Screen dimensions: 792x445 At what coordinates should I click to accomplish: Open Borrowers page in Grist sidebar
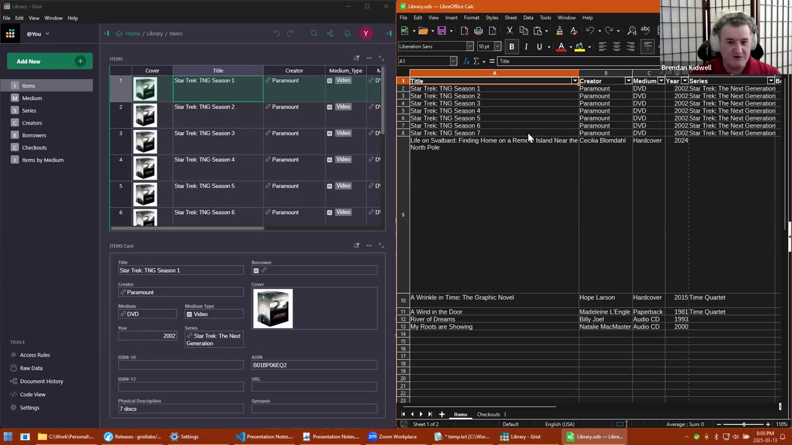(x=34, y=135)
